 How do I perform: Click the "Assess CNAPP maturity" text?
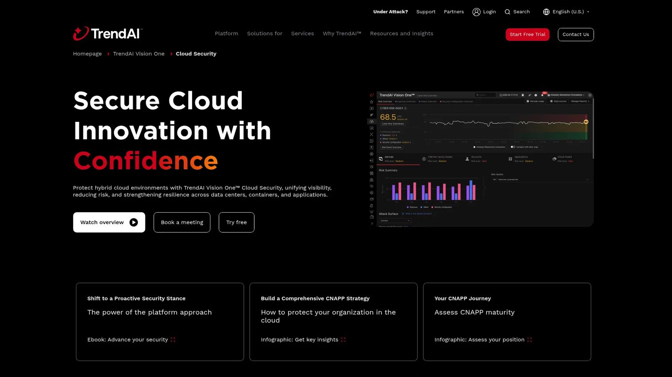click(x=474, y=312)
